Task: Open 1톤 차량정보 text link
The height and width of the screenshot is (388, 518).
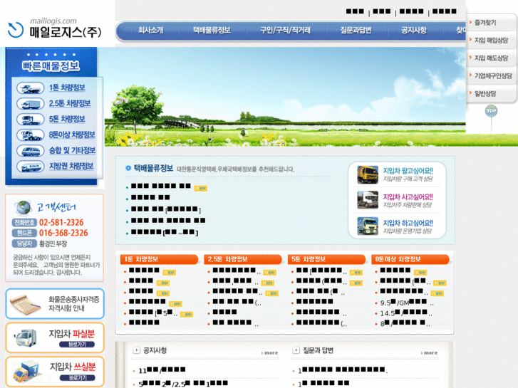Action: pyautogui.click(x=67, y=88)
